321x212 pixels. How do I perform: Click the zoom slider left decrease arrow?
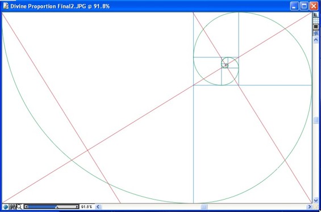click(26, 207)
